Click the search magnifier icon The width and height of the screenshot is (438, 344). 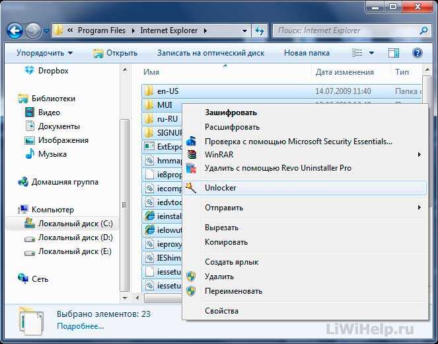(423, 30)
